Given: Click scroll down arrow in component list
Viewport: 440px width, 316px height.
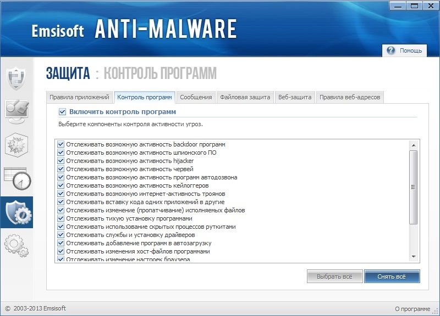Looking at the screenshot, I should click(x=414, y=257).
